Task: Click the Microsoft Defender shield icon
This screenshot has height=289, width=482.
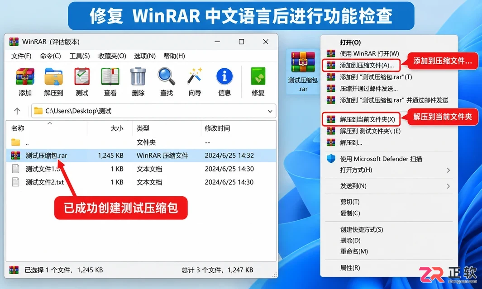Action: pos(331,159)
